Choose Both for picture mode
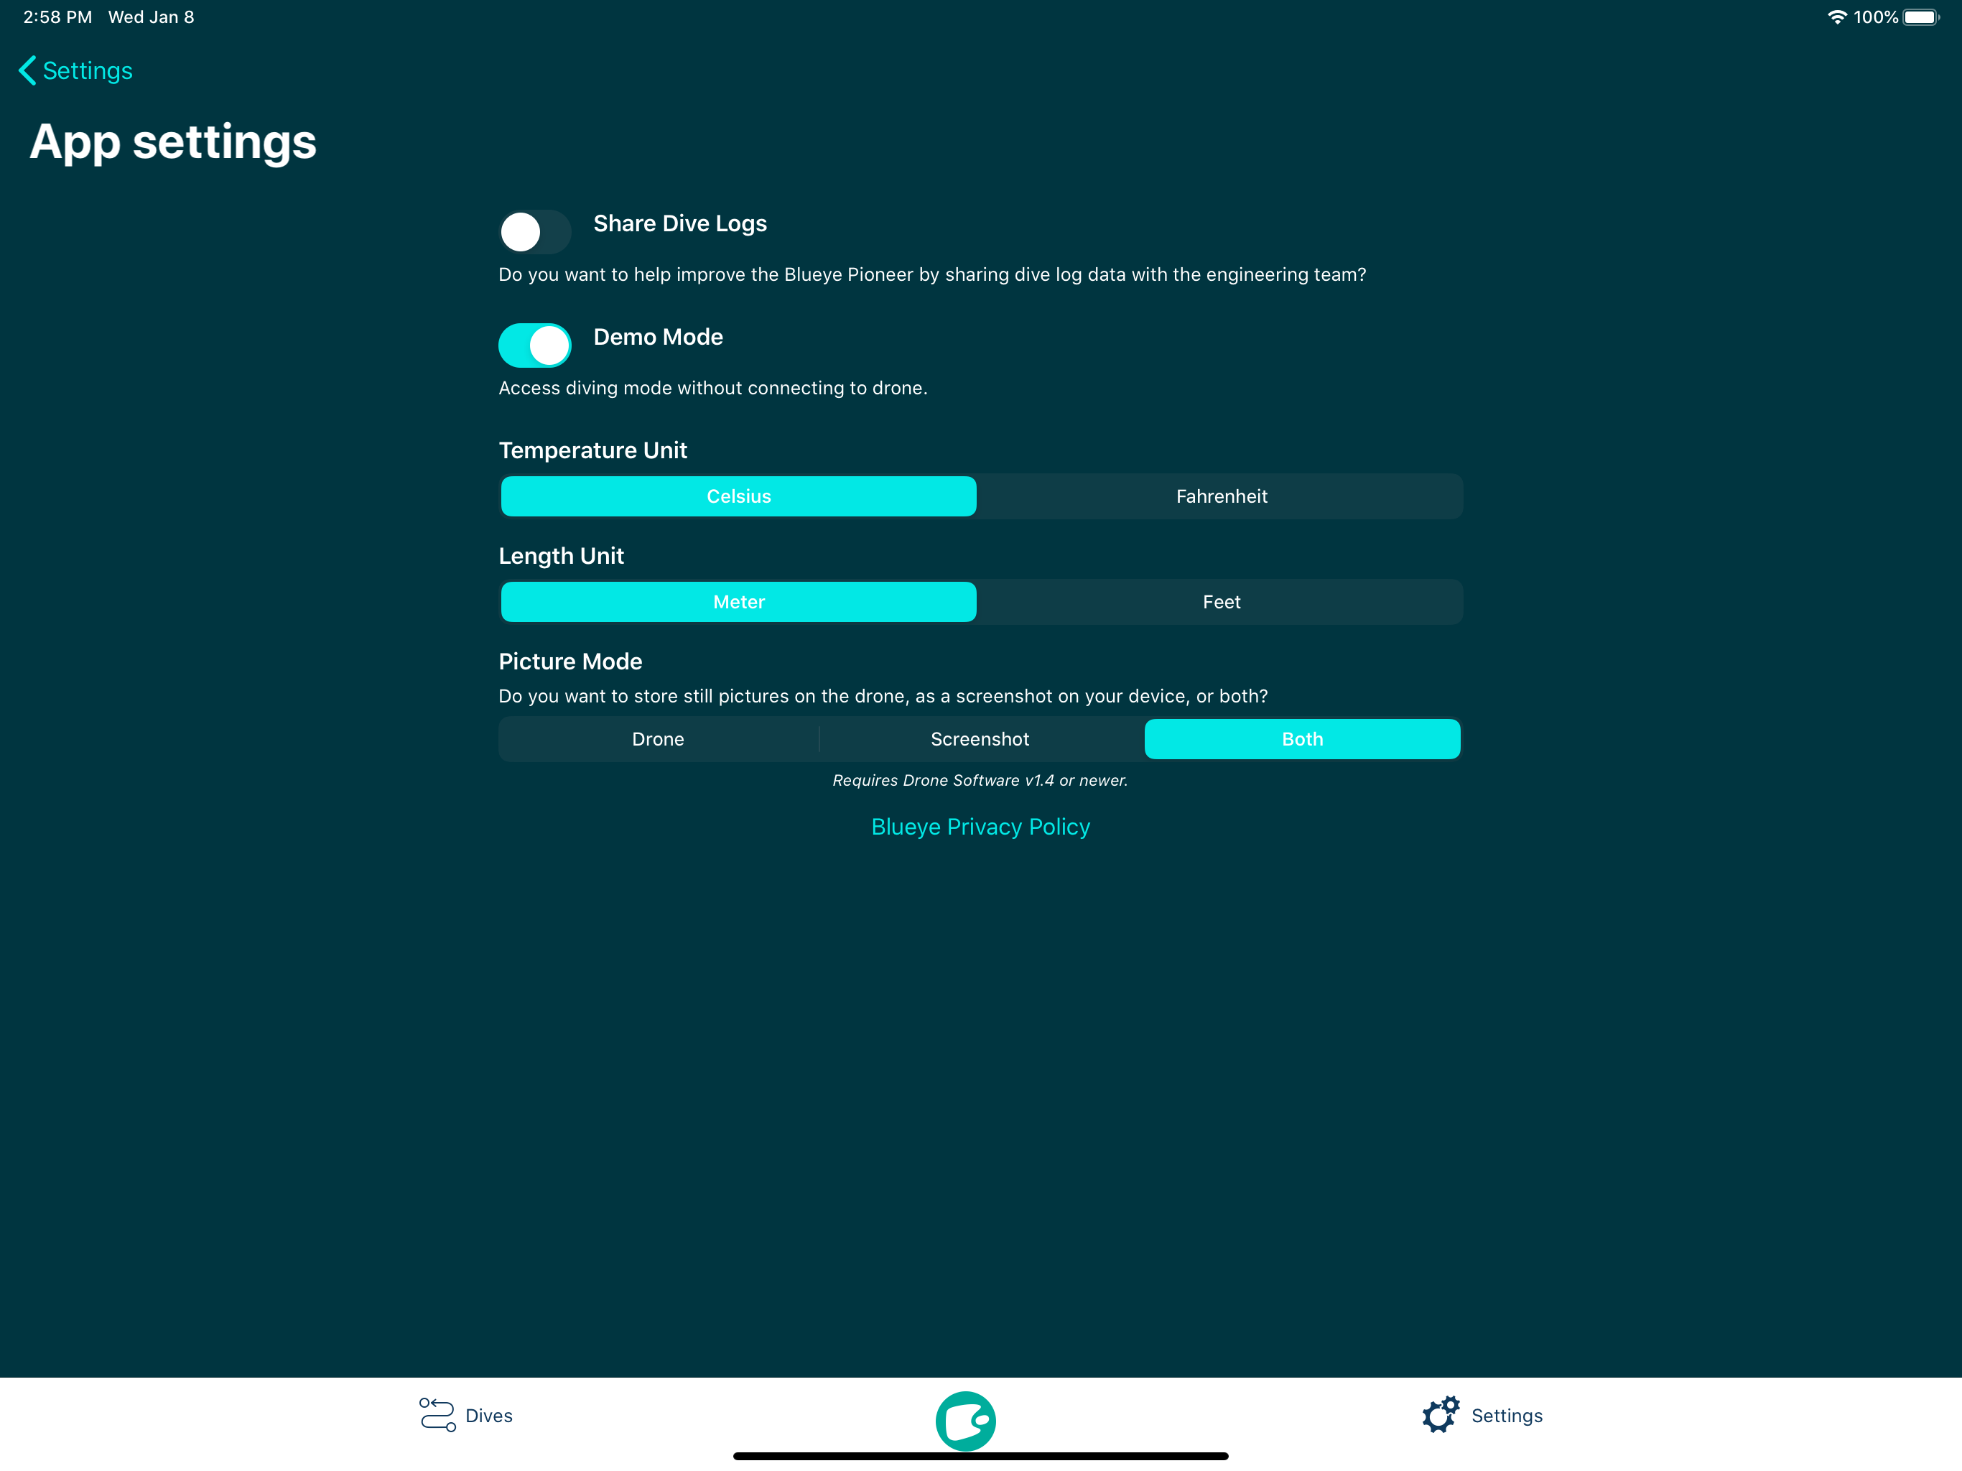Screen dimensions: 1962x1471 tap(1301, 739)
